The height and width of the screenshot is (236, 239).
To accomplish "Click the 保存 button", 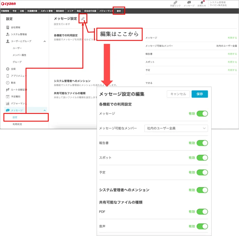I will coord(200,94).
